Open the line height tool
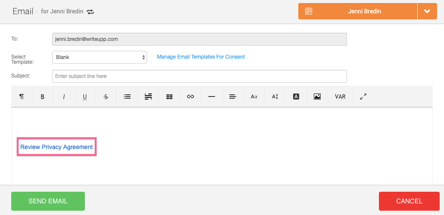Image resolution: width=444 pixels, height=215 pixels. tap(275, 97)
